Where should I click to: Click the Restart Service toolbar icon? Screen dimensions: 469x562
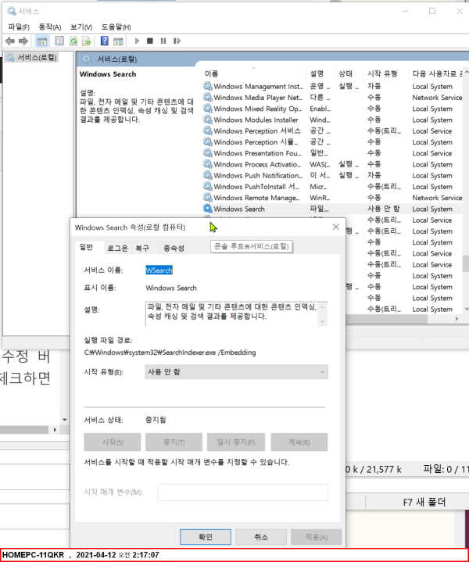177,41
